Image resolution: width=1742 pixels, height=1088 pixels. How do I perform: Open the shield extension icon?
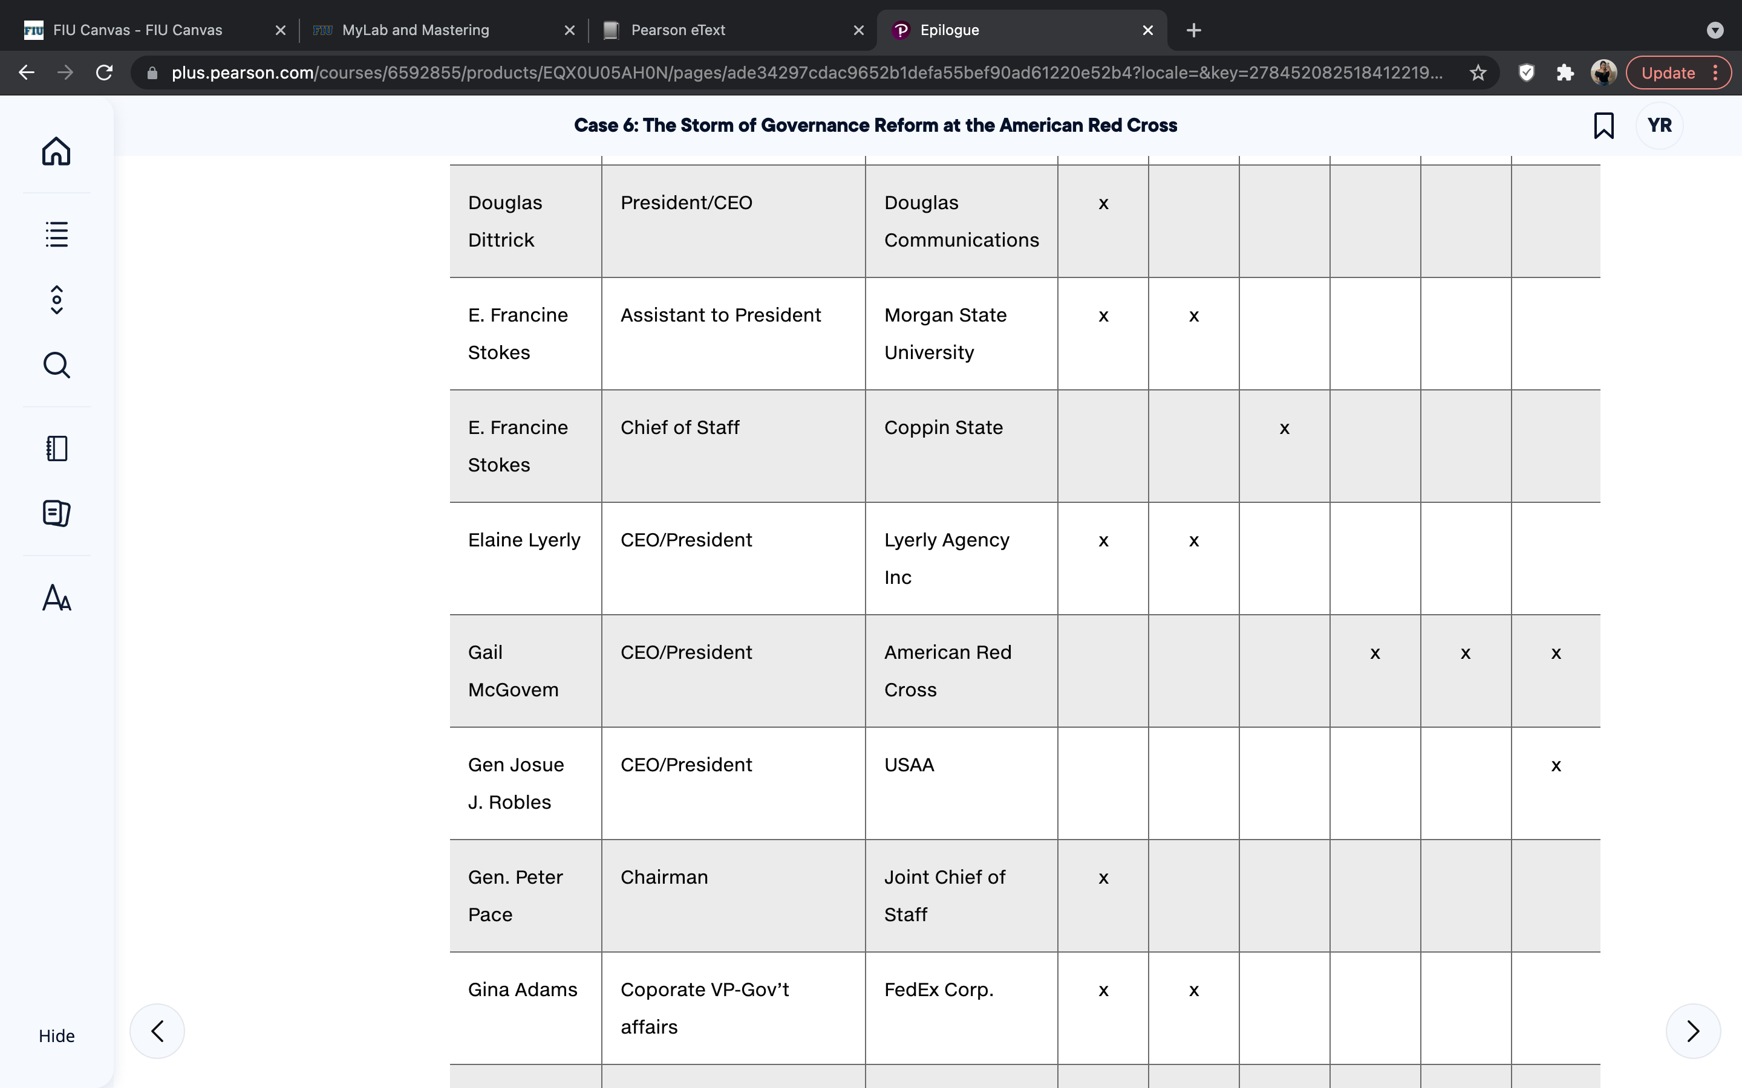coord(1526,73)
